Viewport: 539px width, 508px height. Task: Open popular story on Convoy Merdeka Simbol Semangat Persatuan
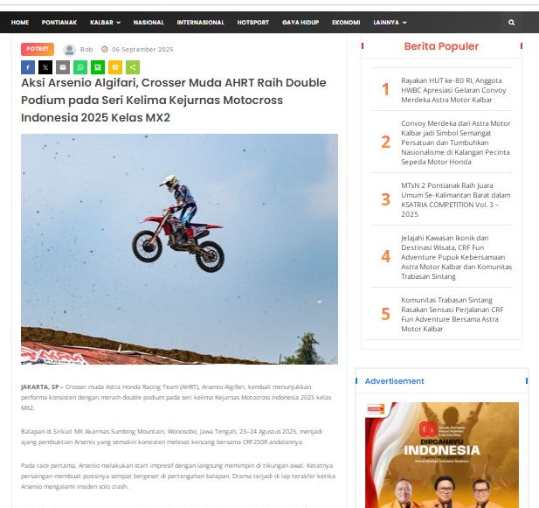click(455, 143)
